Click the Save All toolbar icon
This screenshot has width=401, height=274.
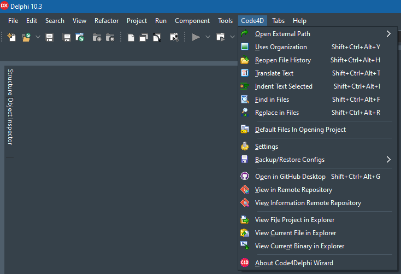click(x=67, y=37)
